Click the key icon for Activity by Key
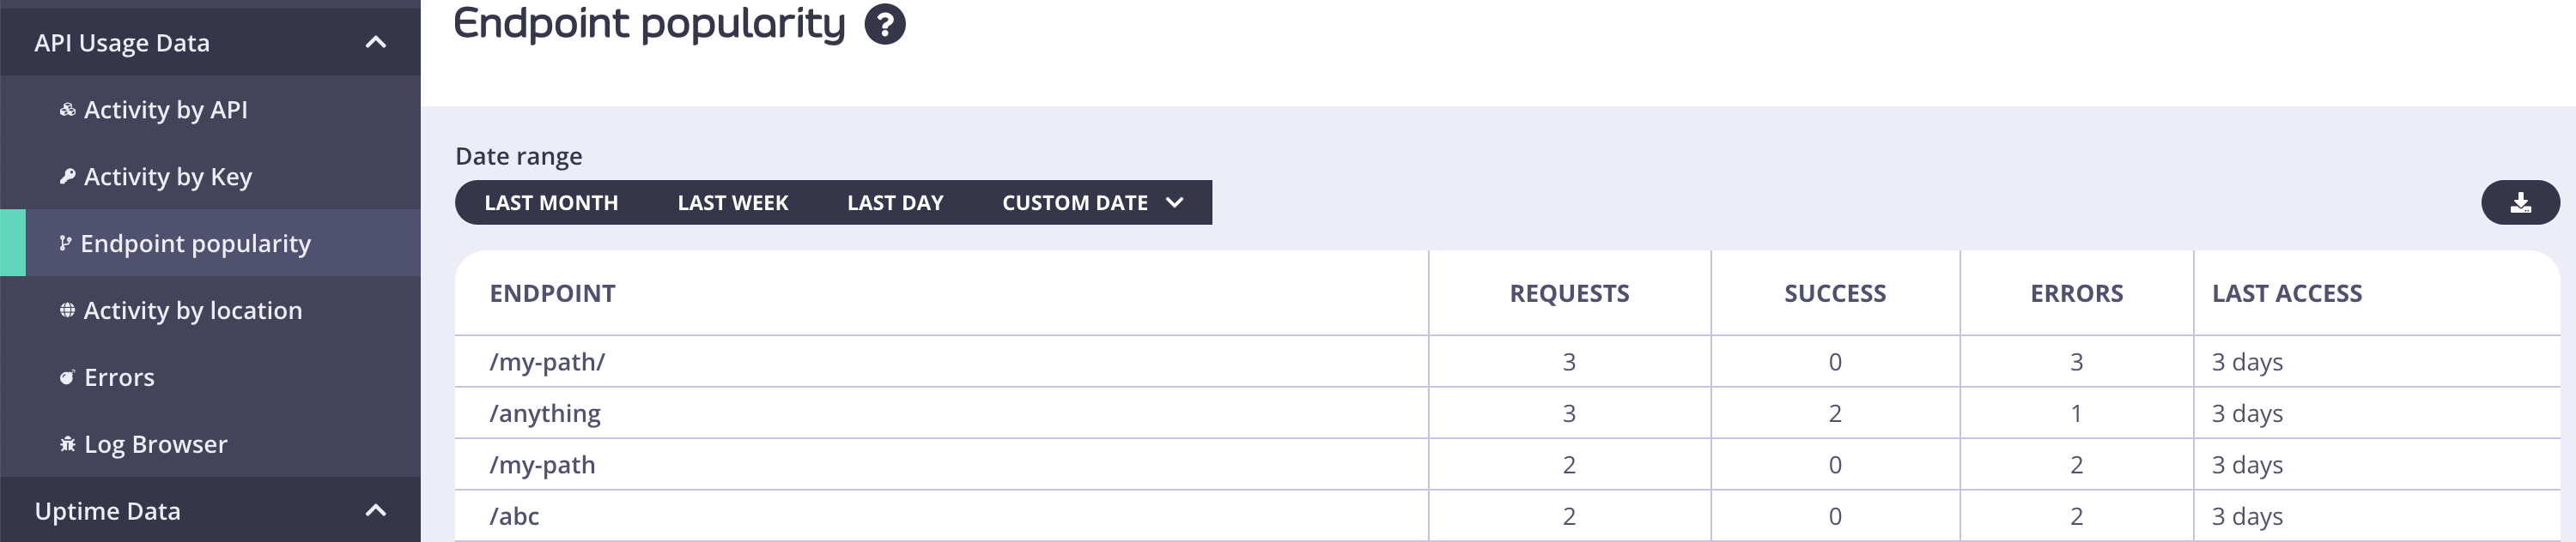The height and width of the screenshot is (542, 2576). pyautogui.click(x=67, y=177)
